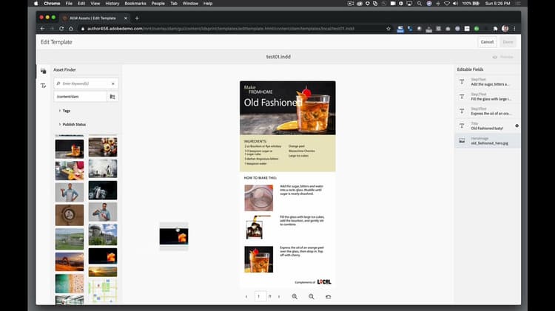
Task: Select the aerial beach asset thumbnail
Action: click(70, 284)
